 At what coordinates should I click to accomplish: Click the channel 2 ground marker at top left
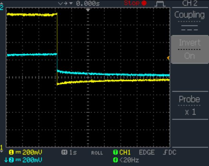coord(2,7)
